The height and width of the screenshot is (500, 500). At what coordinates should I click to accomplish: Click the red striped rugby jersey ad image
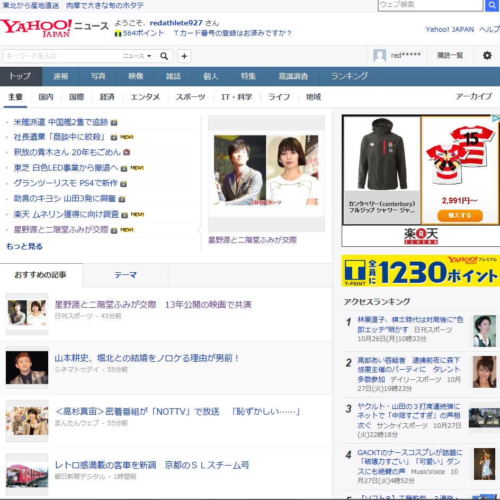(x=460, y=155)
